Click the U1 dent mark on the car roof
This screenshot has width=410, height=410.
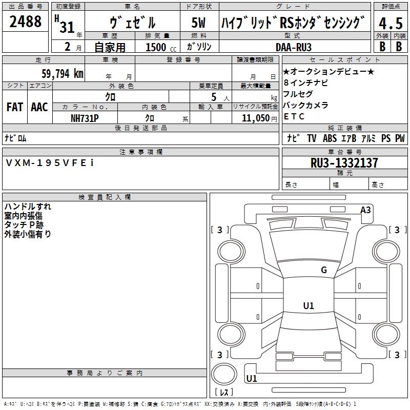(309, 305)
